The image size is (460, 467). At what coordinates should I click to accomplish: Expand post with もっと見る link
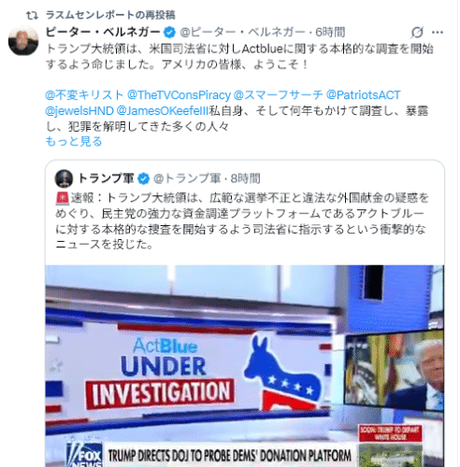(x=74, y=142)
